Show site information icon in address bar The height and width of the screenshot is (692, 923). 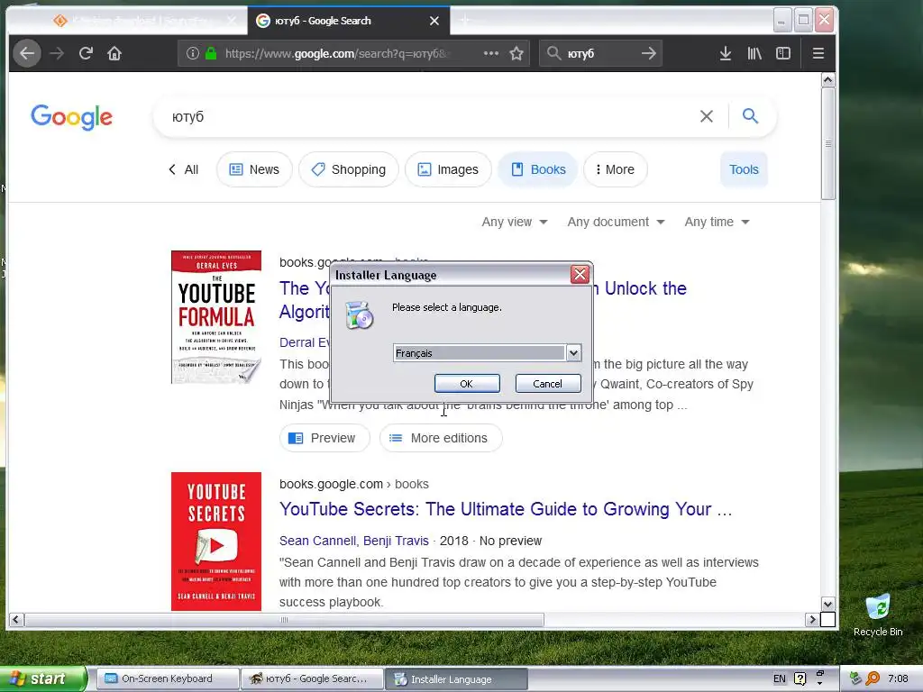pyautogui.click(x=193, y=53)
